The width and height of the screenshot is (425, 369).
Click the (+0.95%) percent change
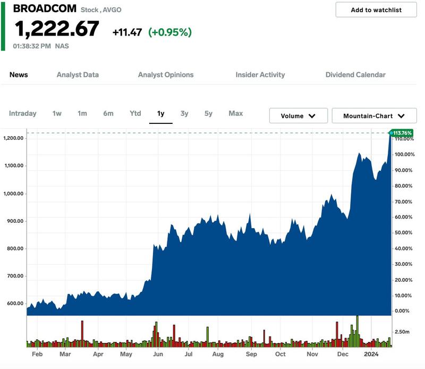pyautogui.click(x=170, y=32)
